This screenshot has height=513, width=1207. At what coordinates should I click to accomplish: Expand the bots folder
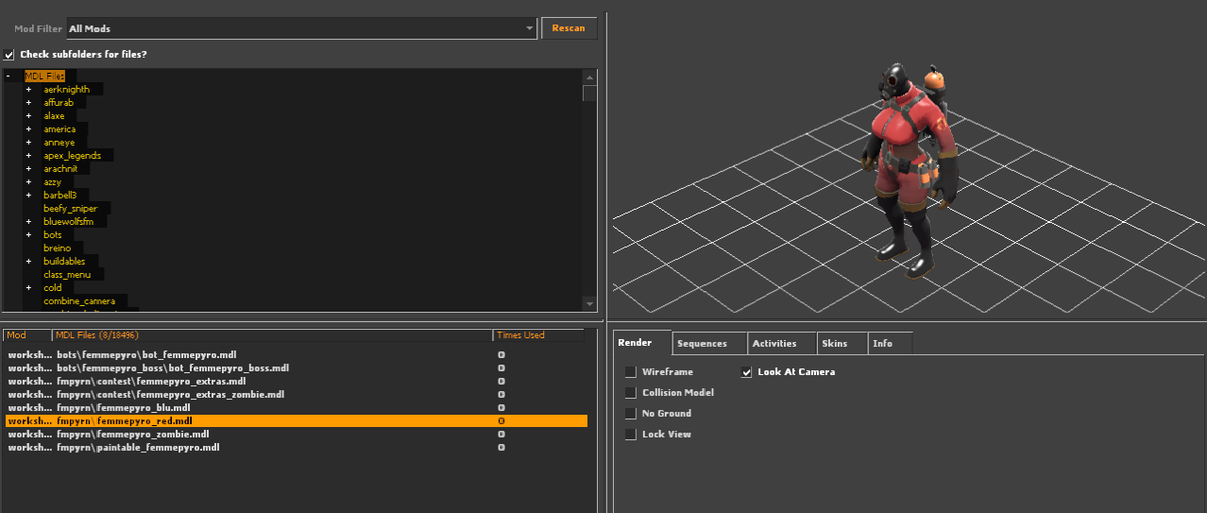pos(28,234)
